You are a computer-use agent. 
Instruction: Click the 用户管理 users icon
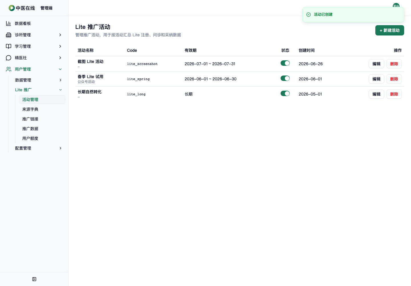point(9,69)
